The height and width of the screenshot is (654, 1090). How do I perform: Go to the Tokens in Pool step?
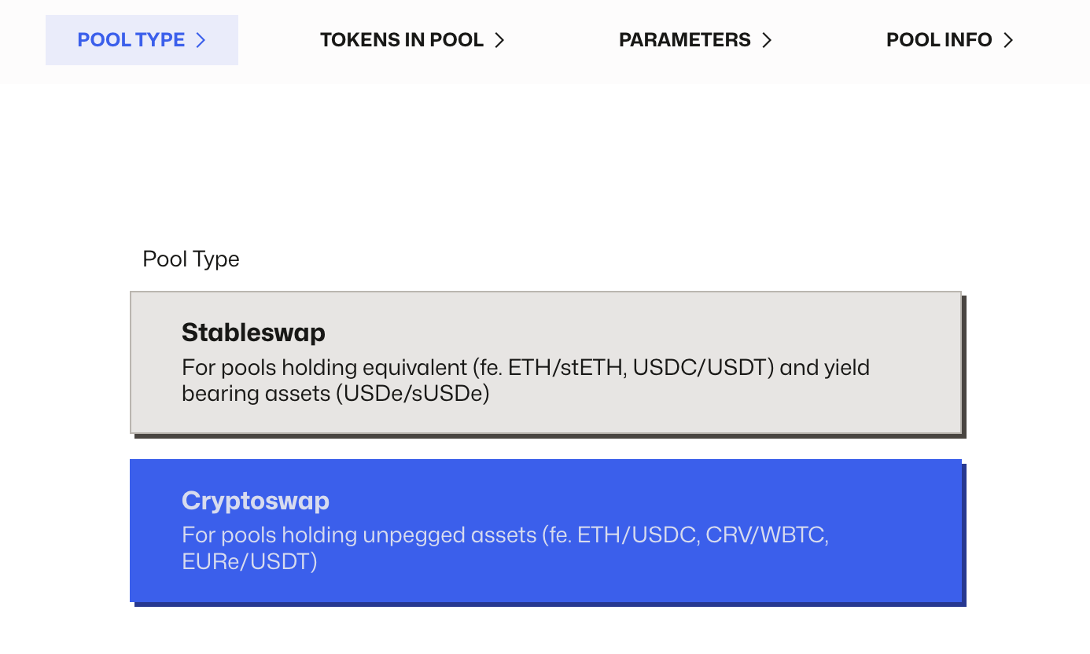[402, 40]
